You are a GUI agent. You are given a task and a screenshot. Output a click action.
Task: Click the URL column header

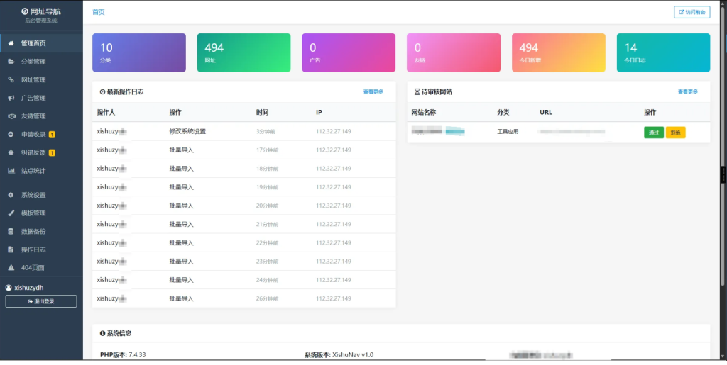coord(546,113)
